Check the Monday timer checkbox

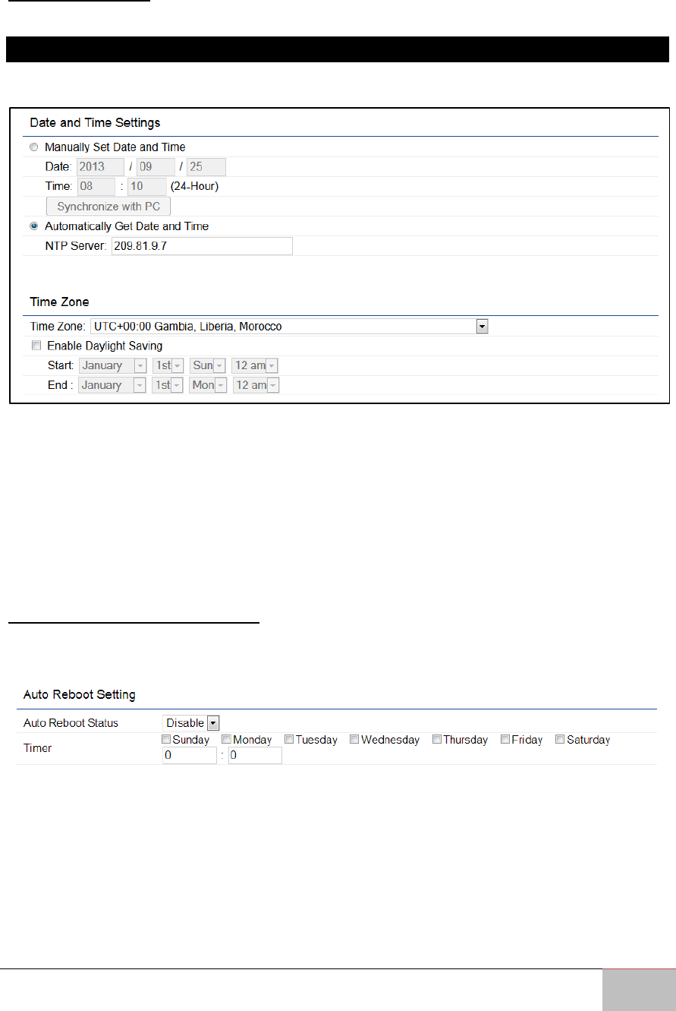click(x=226, y=739)
